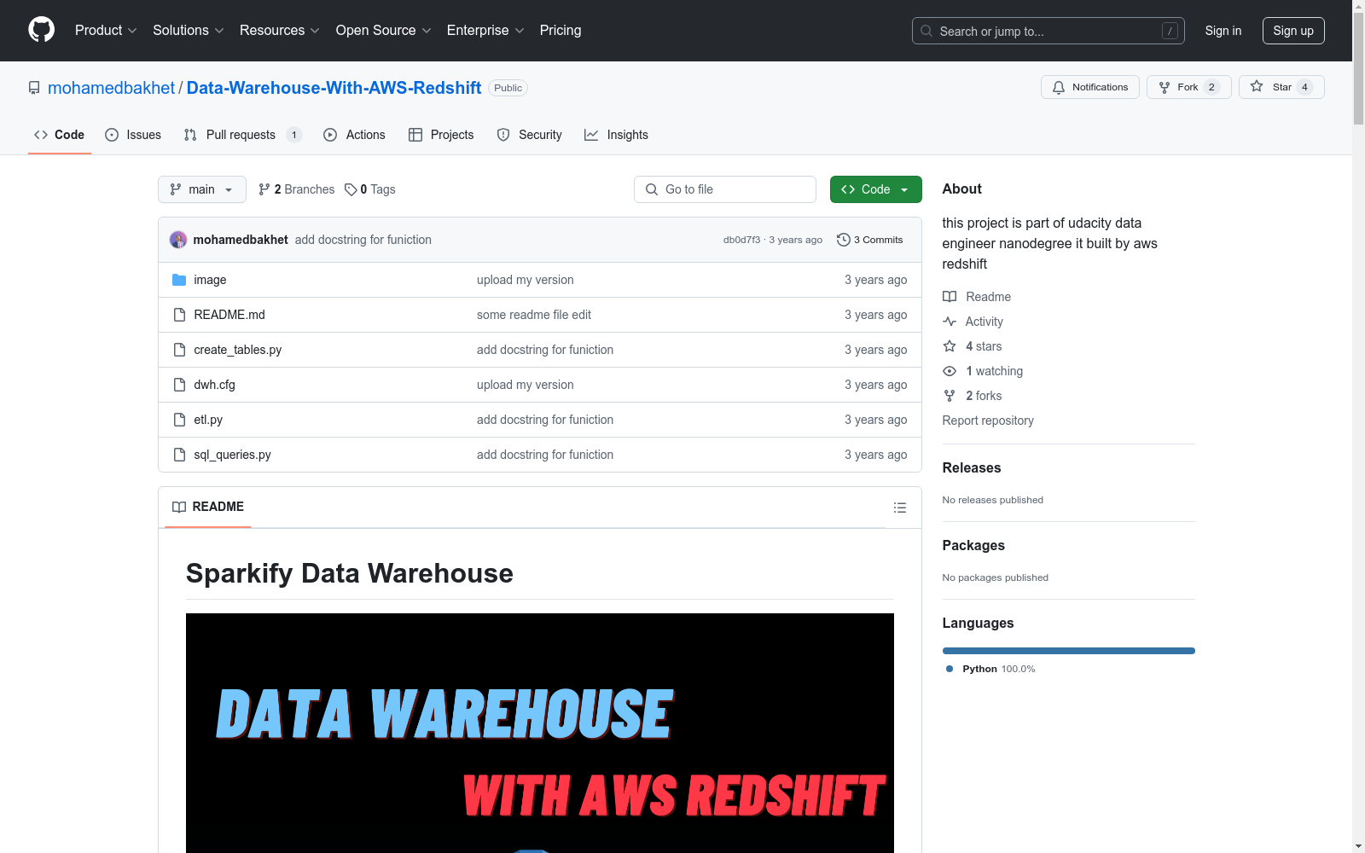Open the Packages section heading link
Image resolution: width=1365 pixels, height=853 pixels.
click(x=973, y=545)
